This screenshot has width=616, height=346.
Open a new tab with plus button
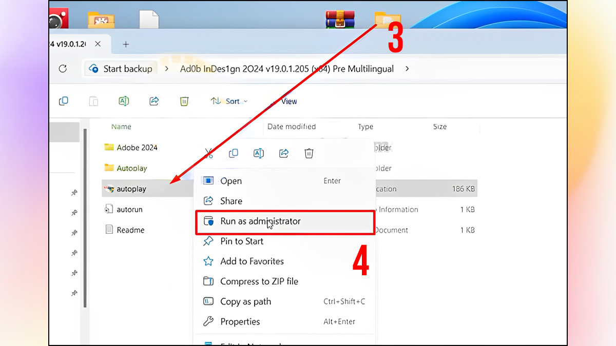[x=126, y=44]
